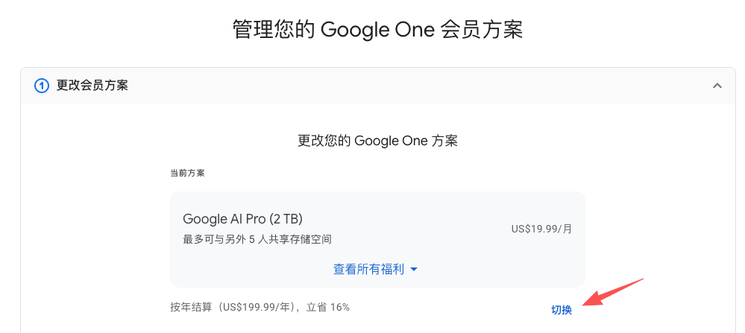This screenshot has width=745, height=333.
Task: Select the 更改会员方案 header label
Action: (x=92, y=86)
